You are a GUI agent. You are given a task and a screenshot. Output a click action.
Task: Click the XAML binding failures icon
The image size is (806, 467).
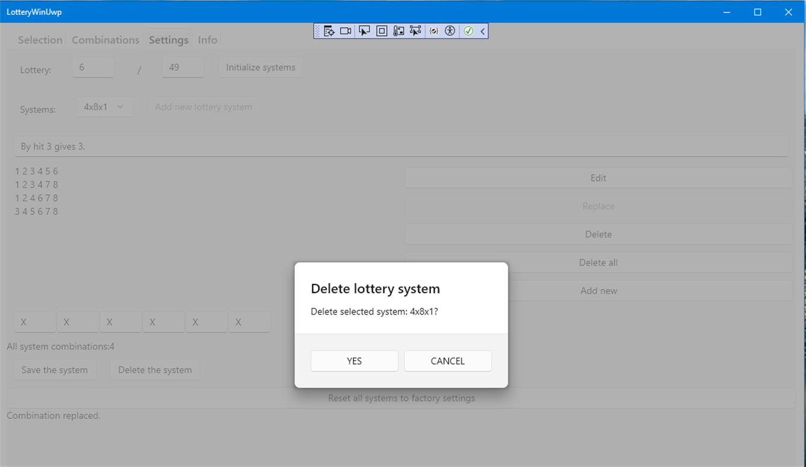(x=433, y=30)
